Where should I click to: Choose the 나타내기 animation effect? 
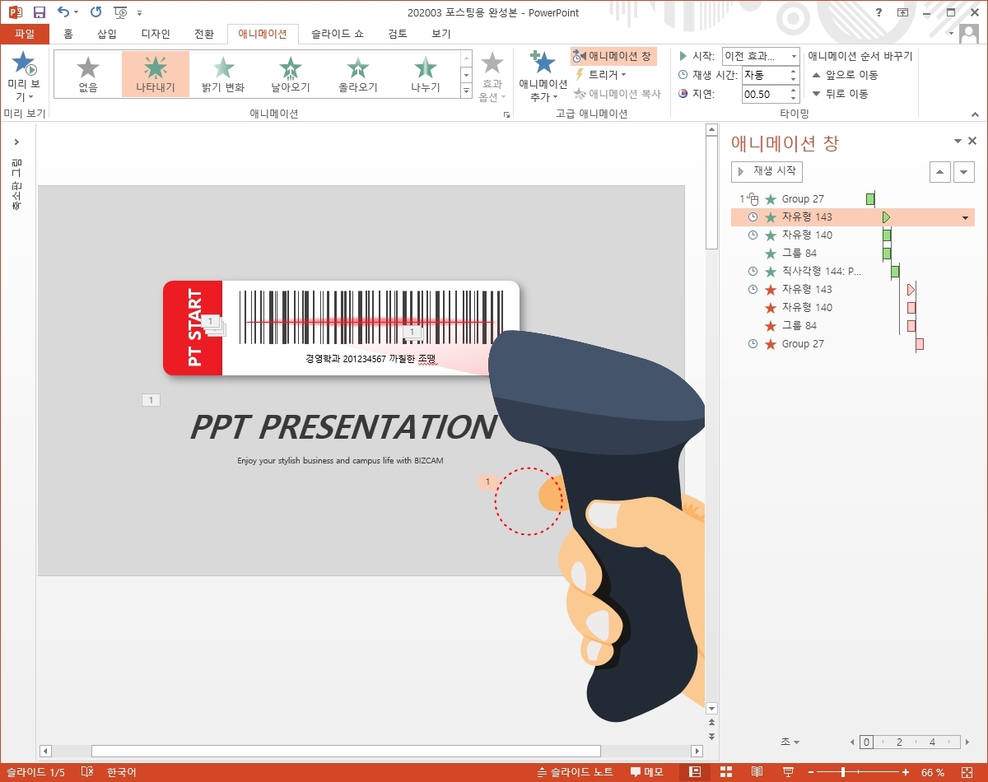pos(156,74)
